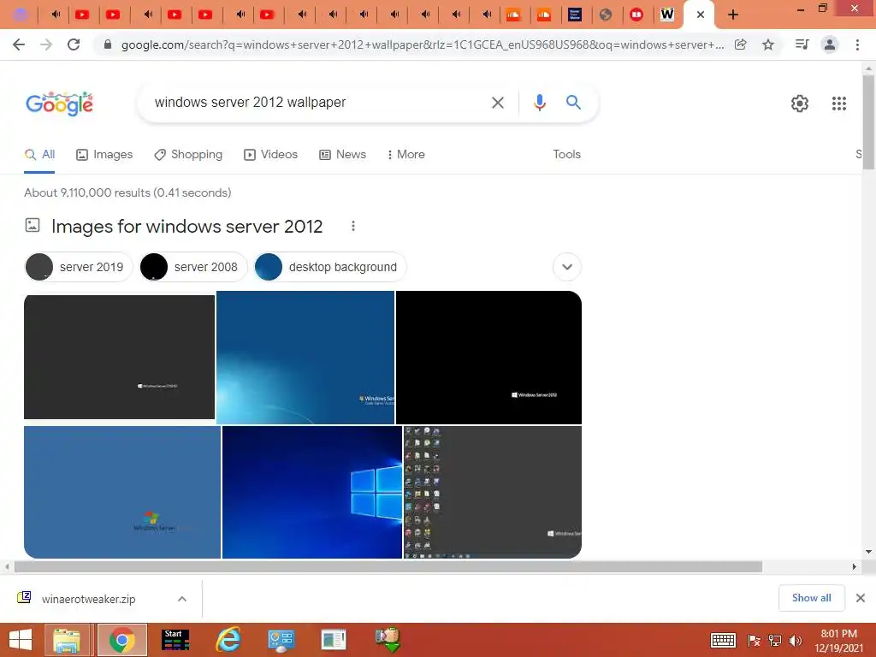Click Show all downloads button

[811, 598]
